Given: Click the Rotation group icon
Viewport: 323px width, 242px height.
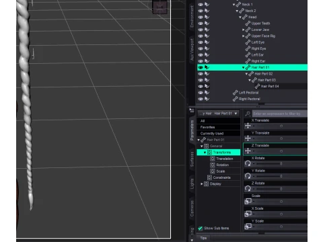Looking at the screenshot, I should pos(213,165).
